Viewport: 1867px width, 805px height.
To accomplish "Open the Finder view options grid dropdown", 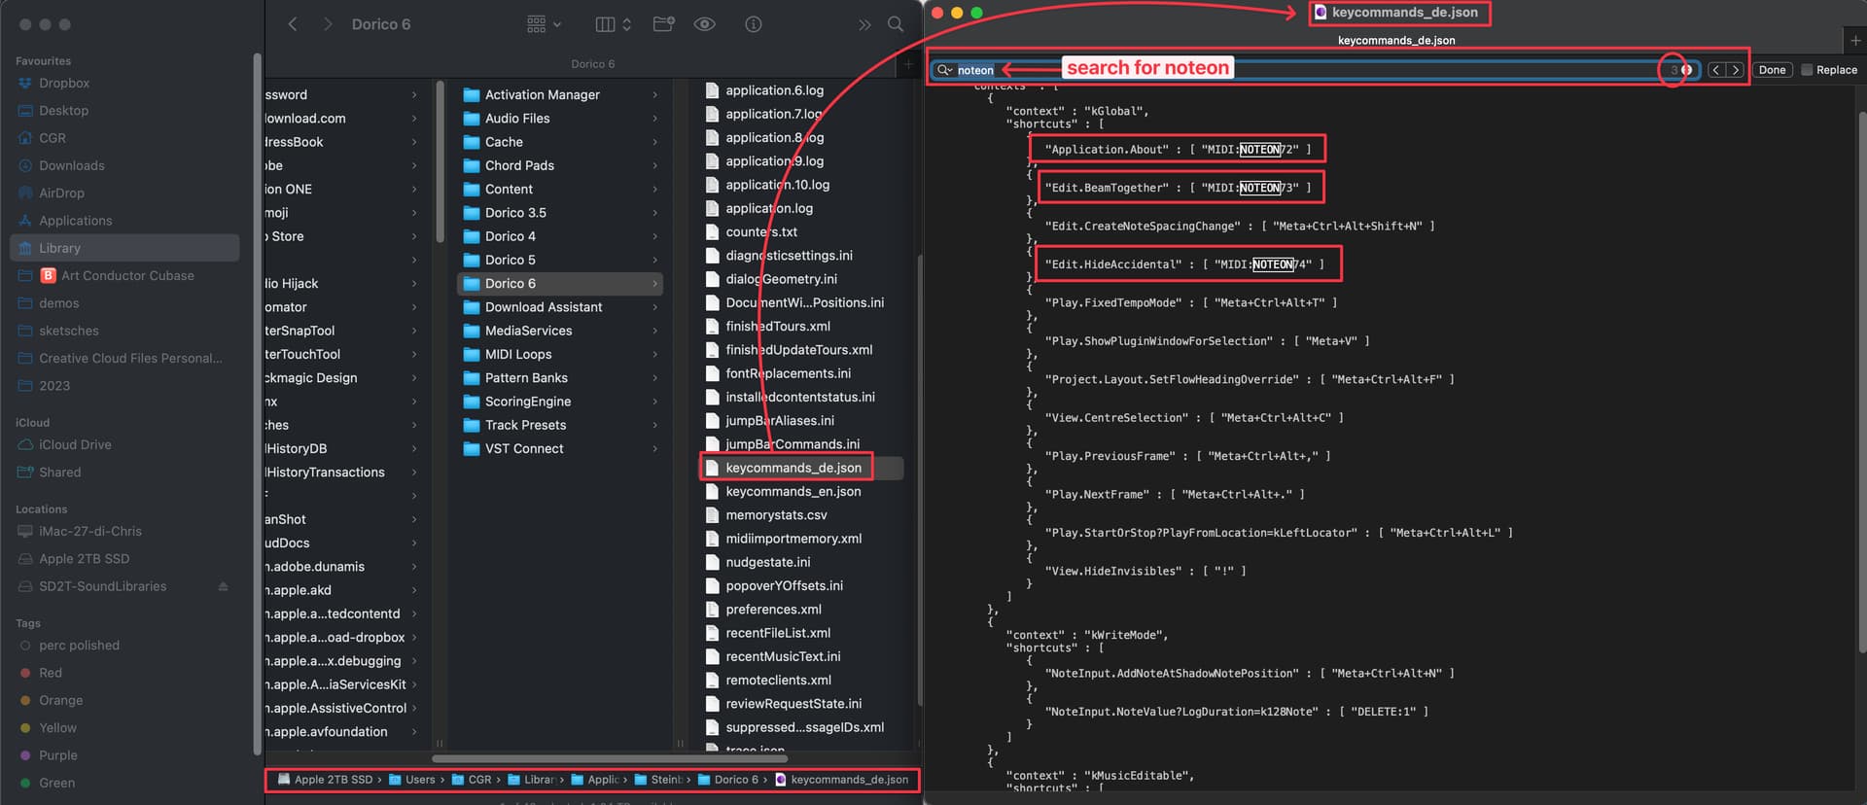I will [544, 24].
